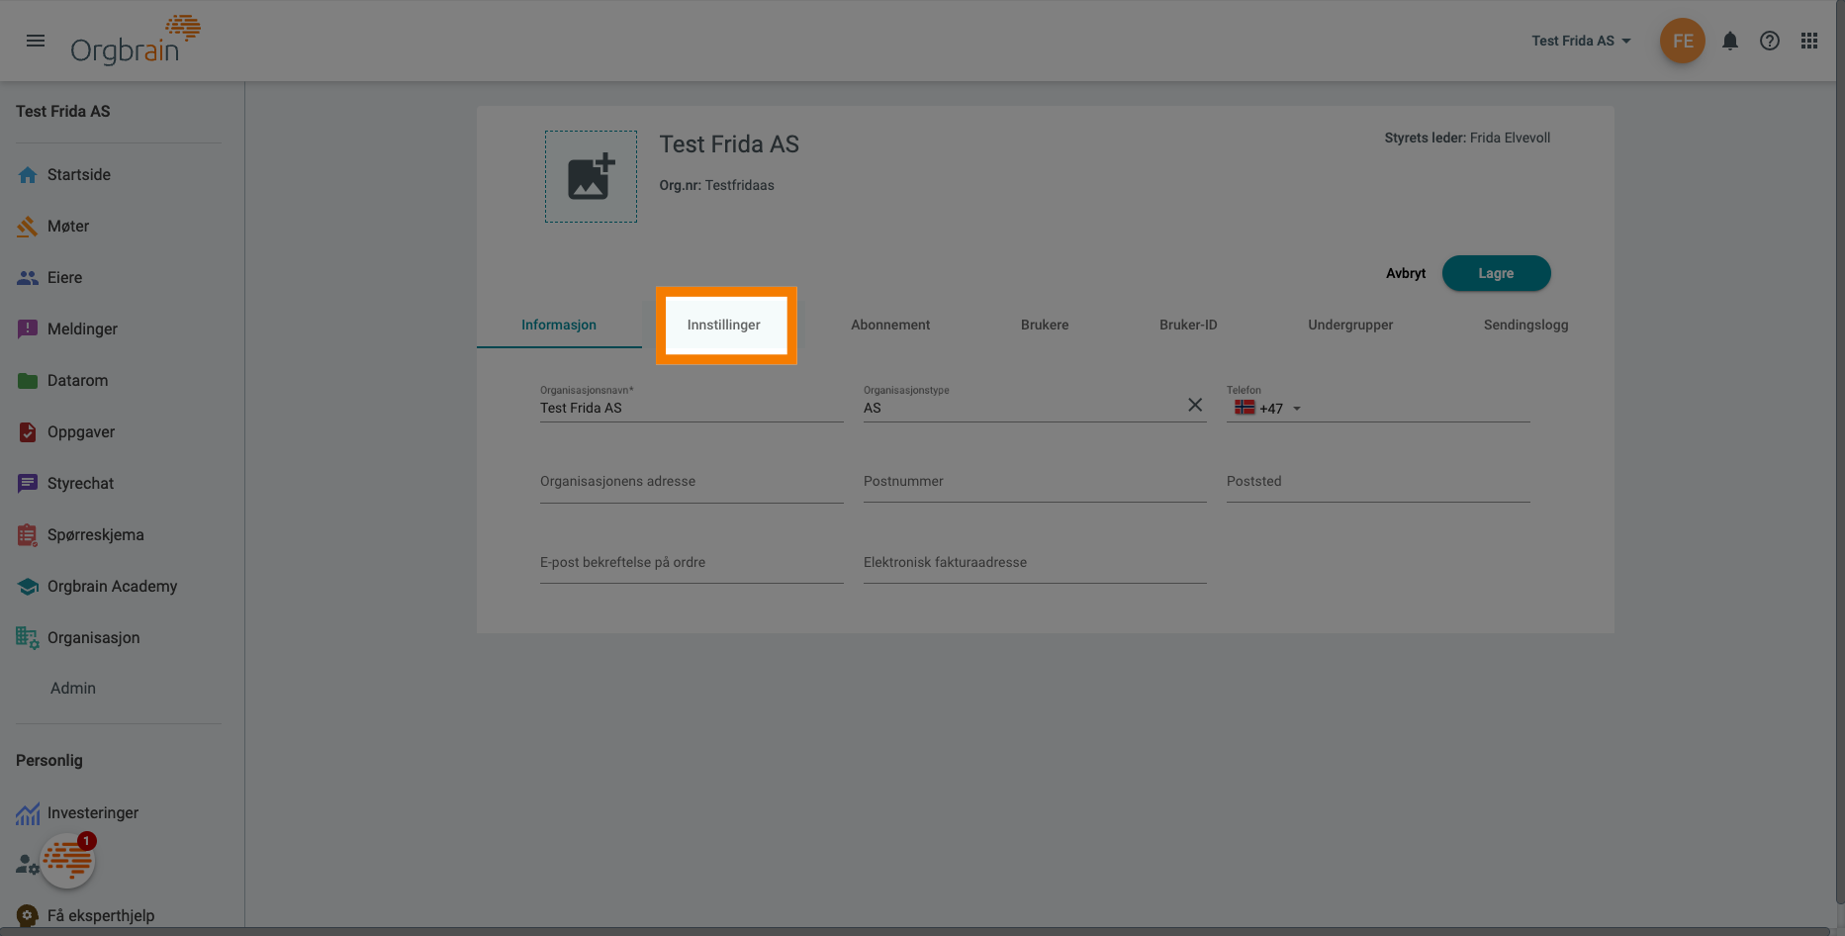Screen dimensions: 1845x936
Task: Select Møter using the gavel icon
Action: 27,226
